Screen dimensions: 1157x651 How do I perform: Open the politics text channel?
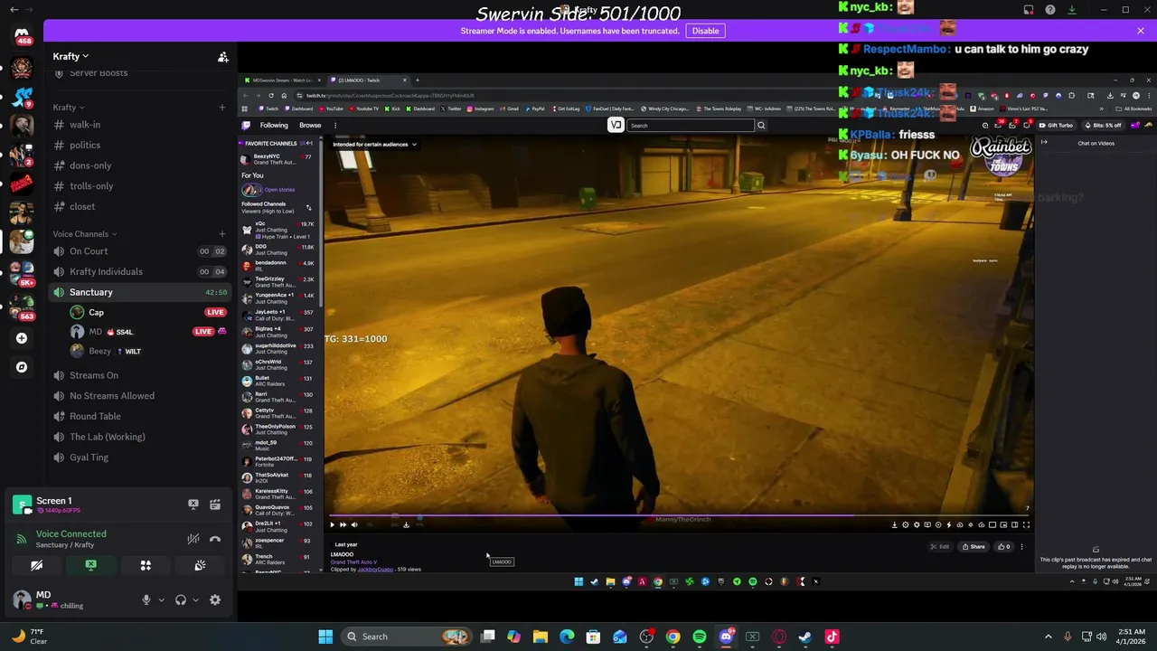(x=140, y=145)
